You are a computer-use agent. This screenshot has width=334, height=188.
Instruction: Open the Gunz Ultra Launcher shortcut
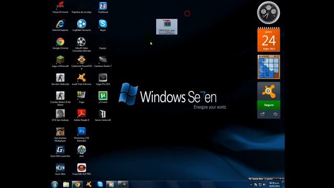pos(61,151)
